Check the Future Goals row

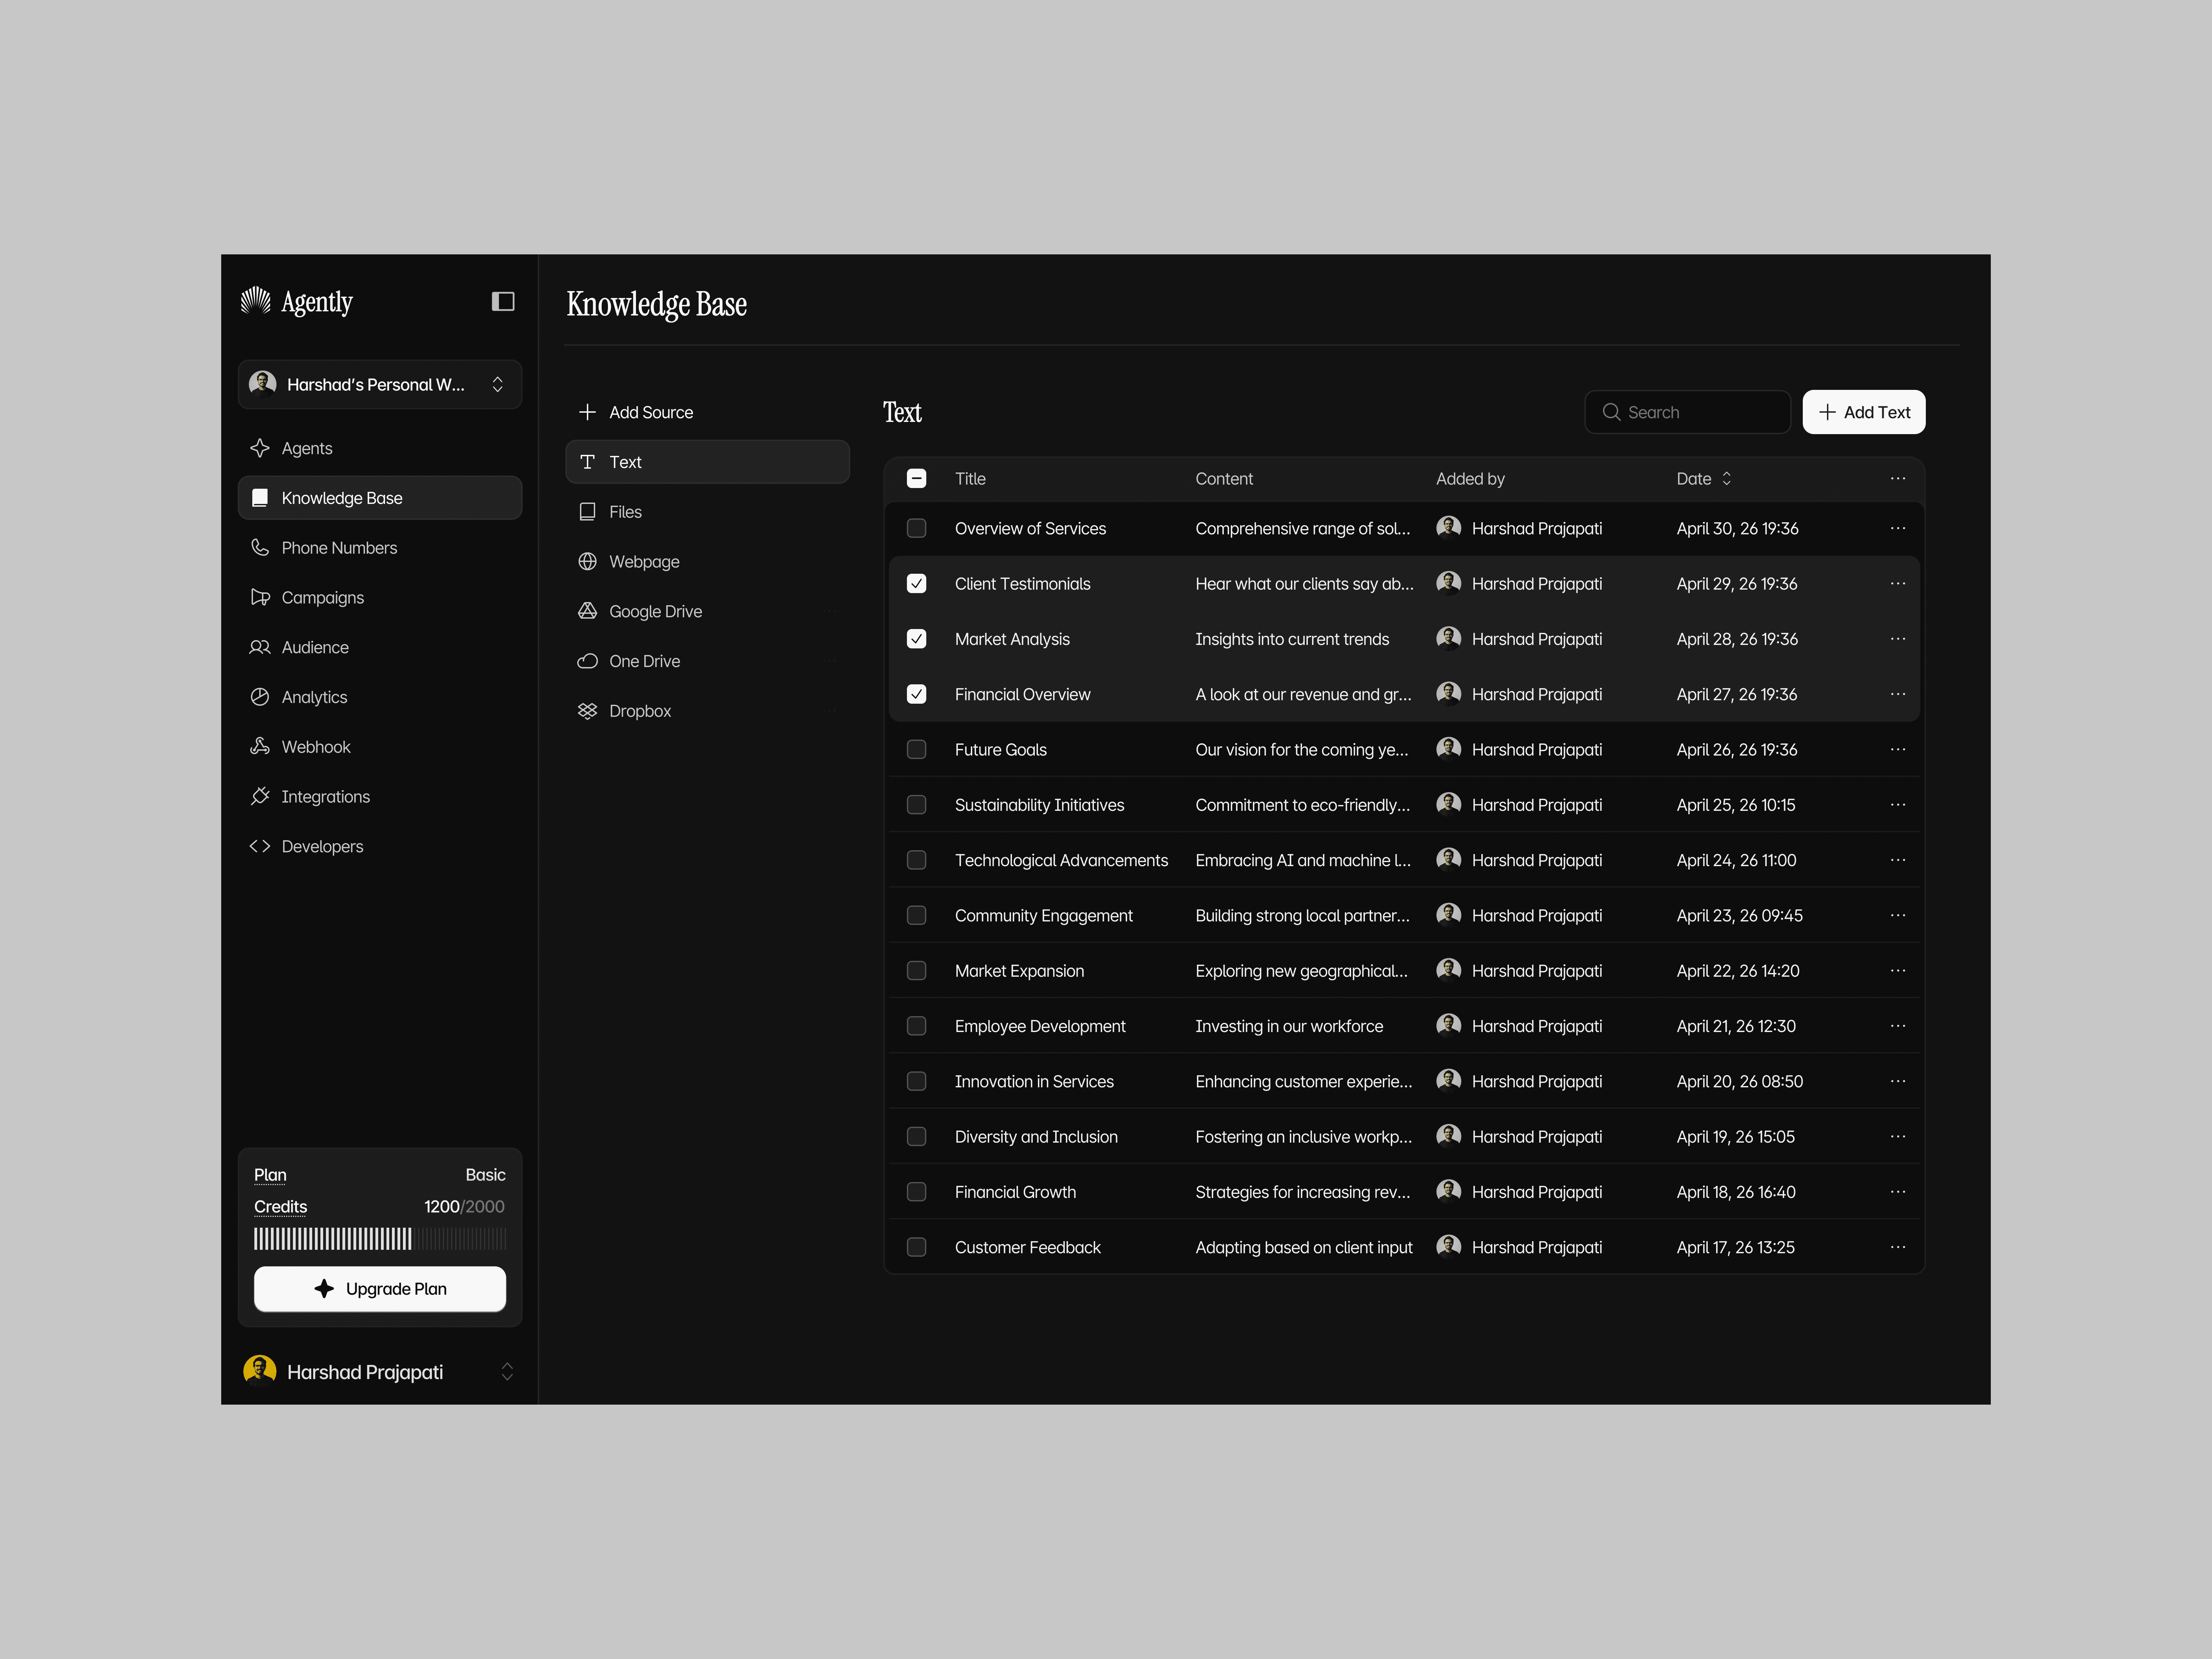coord(916,750)
